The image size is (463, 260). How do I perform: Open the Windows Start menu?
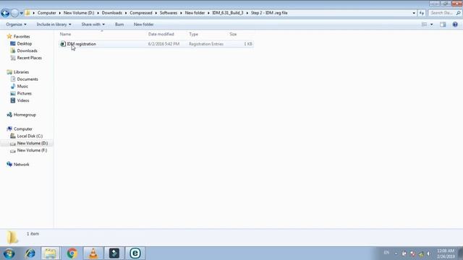[9, 253]
